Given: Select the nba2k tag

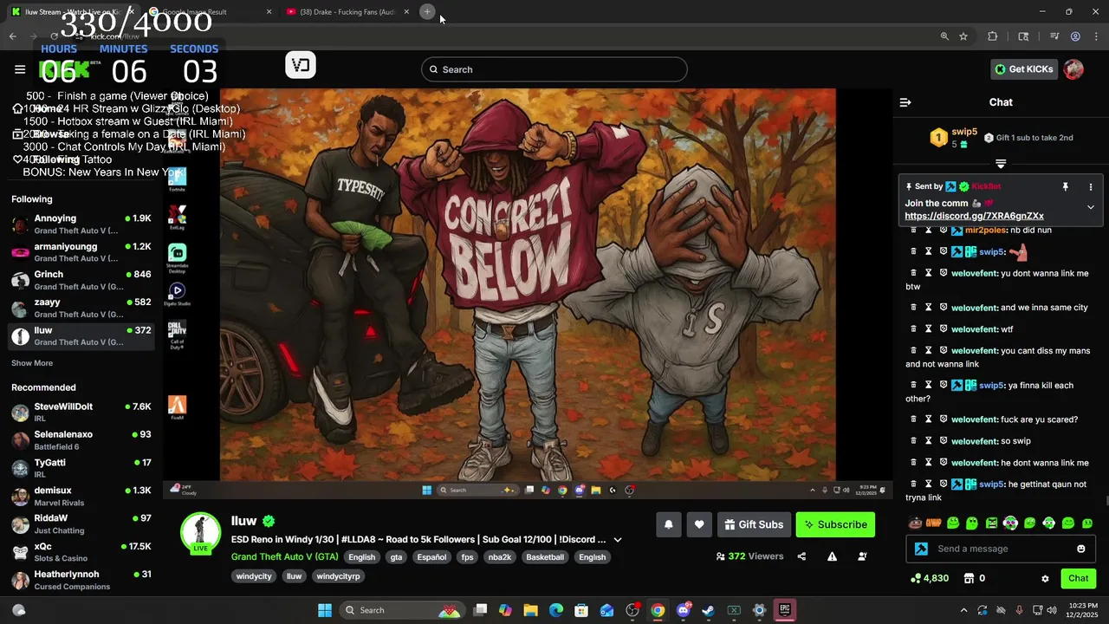Looking at the screenshot, I should (x=500, y=557).
